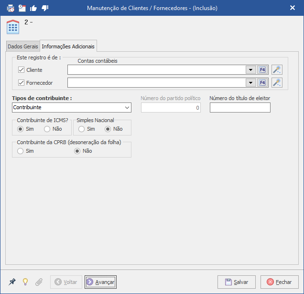Click the thumbs down icon
304x294 pixels.
(44, 8)
